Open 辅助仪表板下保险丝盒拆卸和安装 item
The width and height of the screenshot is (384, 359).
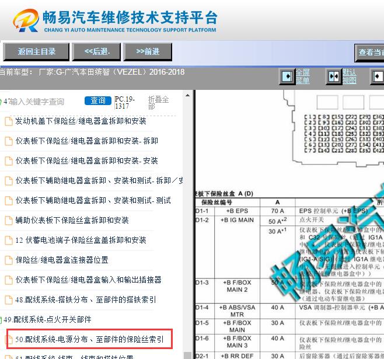pyautogui.click(x=72, y=220)
